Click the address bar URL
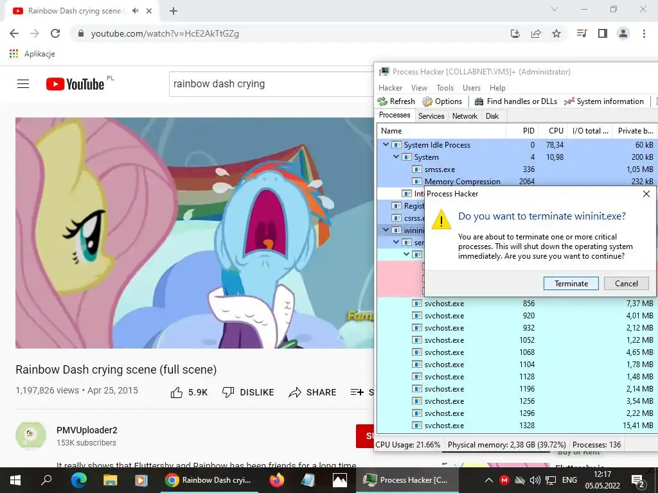This screenshot has height=493, width=658. pyautogui.click(x=165, y=33)
